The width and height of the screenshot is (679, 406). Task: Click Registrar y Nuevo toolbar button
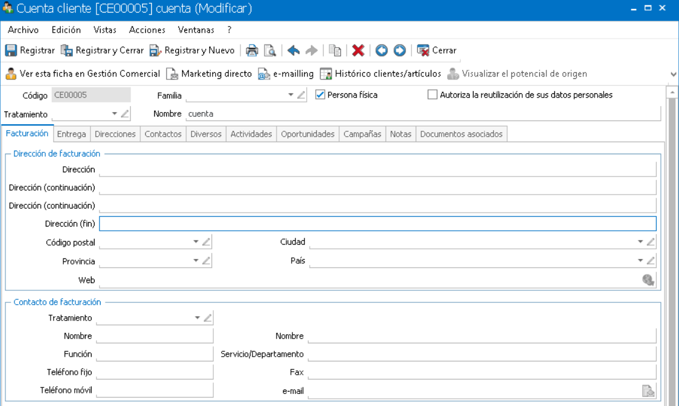192,50
